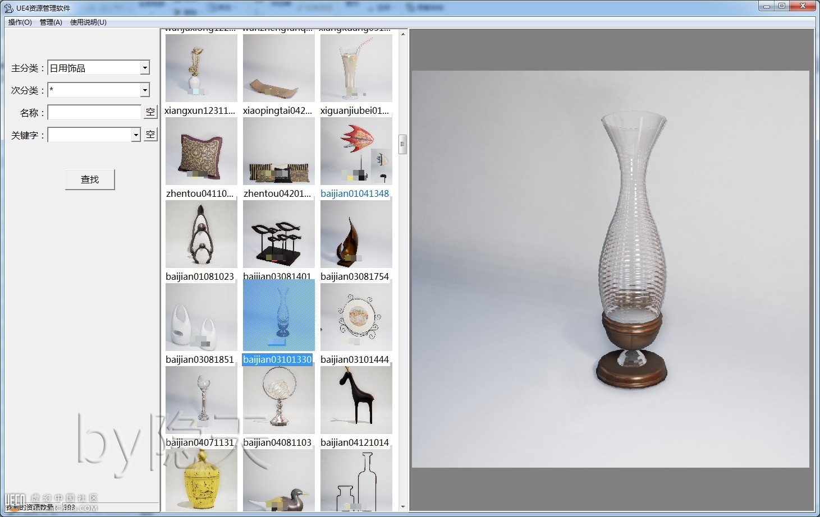Click the baijian03081754 name label
The height and width of the screenshot is (517, 820).
tap(355, 276)
